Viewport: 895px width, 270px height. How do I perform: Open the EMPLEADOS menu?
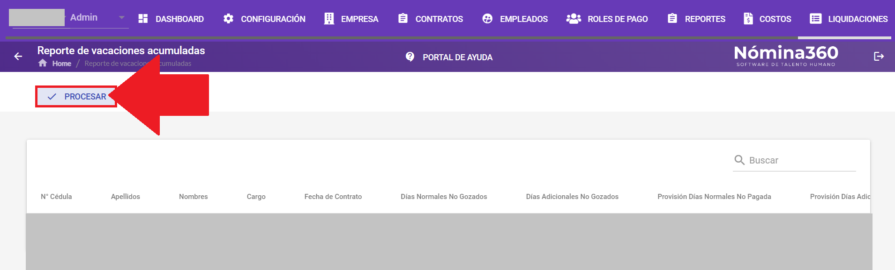(524, 19)
